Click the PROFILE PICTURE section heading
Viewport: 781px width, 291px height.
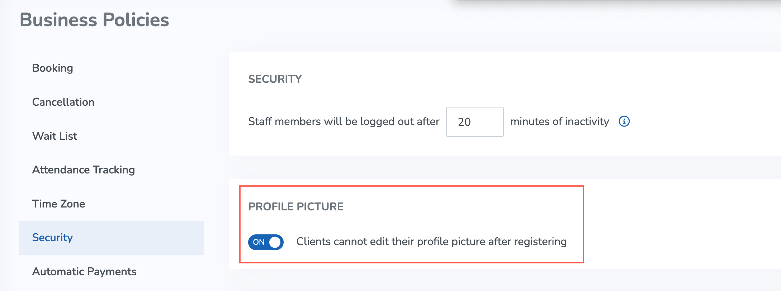tap(296, 206)
